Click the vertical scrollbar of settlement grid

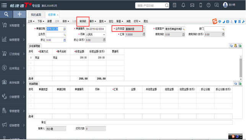[241, 68]
